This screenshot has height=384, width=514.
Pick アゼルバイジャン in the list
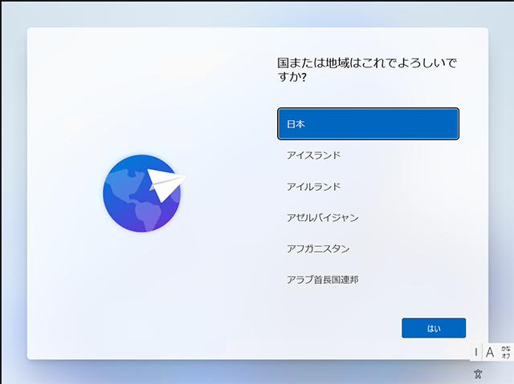pyautogui.click(x=368, y=217)
